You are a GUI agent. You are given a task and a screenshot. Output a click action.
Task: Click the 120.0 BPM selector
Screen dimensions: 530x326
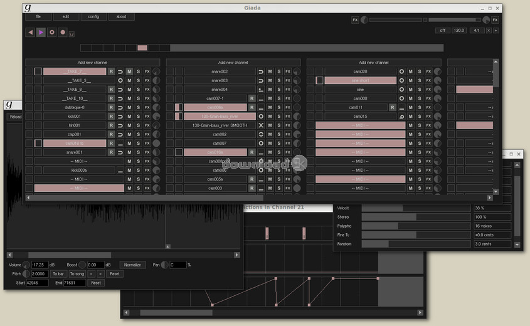coord(458,30)
